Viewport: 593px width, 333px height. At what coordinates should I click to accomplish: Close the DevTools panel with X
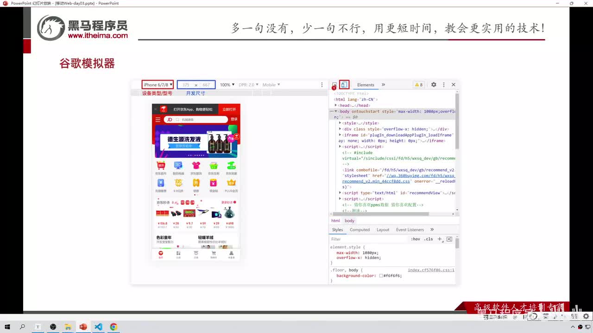454,85
